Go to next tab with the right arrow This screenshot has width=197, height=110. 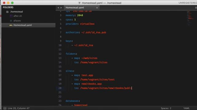tap(61, 8)
